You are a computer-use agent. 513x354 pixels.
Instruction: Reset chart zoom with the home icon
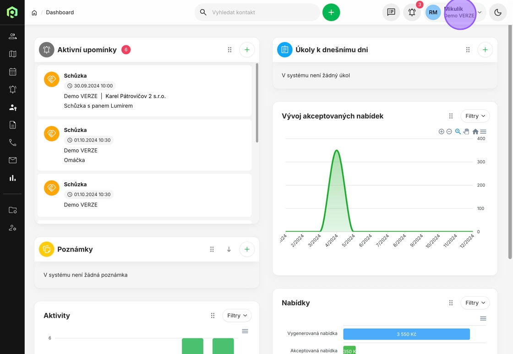coord(475,131)
